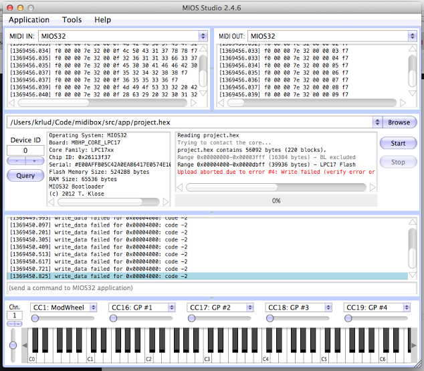The width and height of the screenshot is (424, 371).
Task: Click the 0% upload progress bar
Action: [276, 201]
